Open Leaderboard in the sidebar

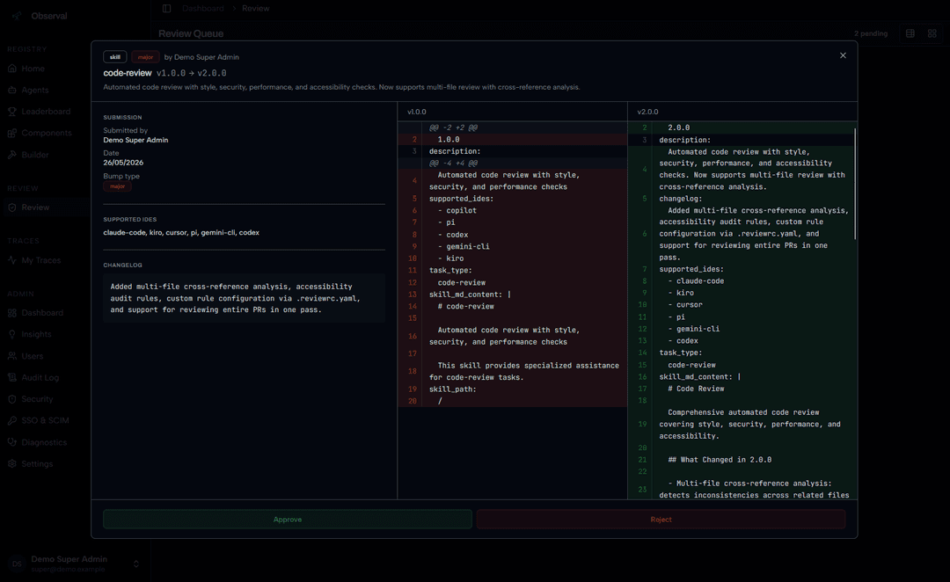pyautogui.click(x=45, y=112)
